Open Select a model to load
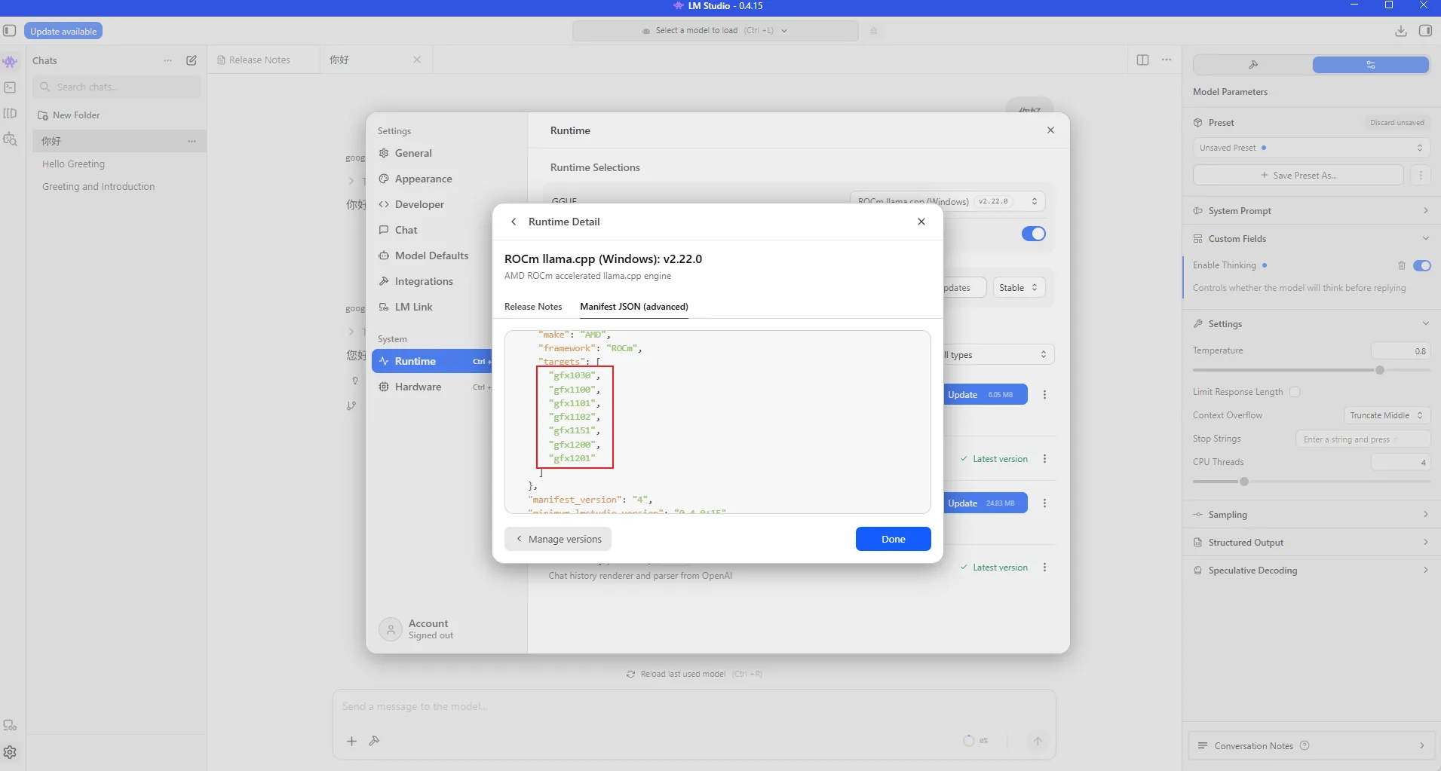 pos(715,31)
